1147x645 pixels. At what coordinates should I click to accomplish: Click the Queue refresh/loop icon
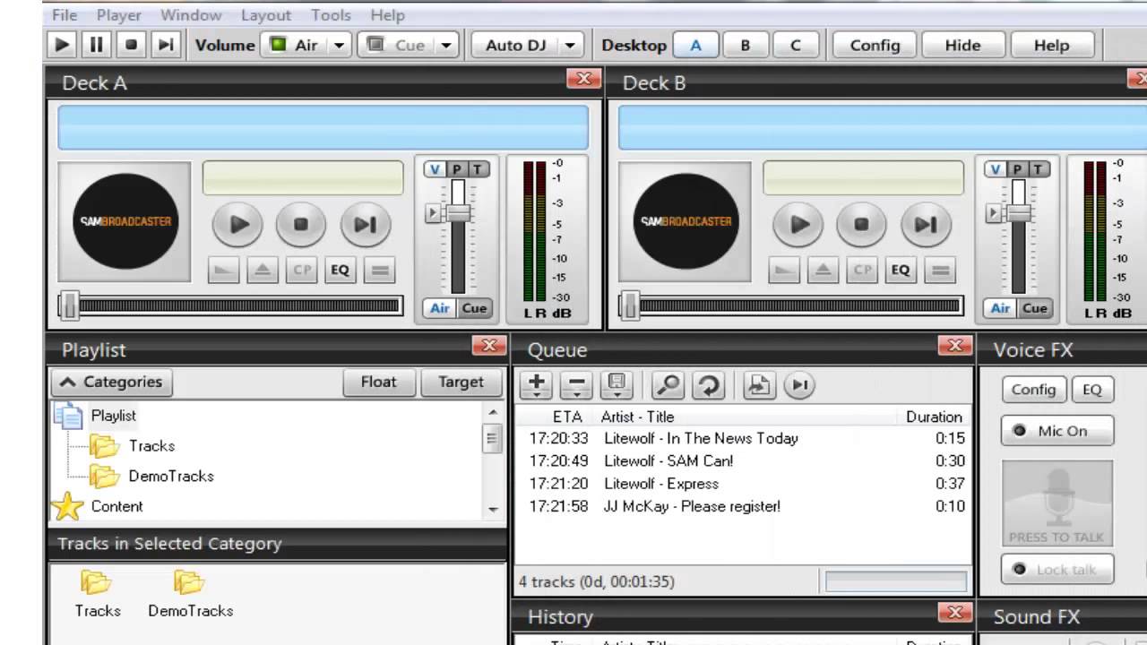point(709,385)
